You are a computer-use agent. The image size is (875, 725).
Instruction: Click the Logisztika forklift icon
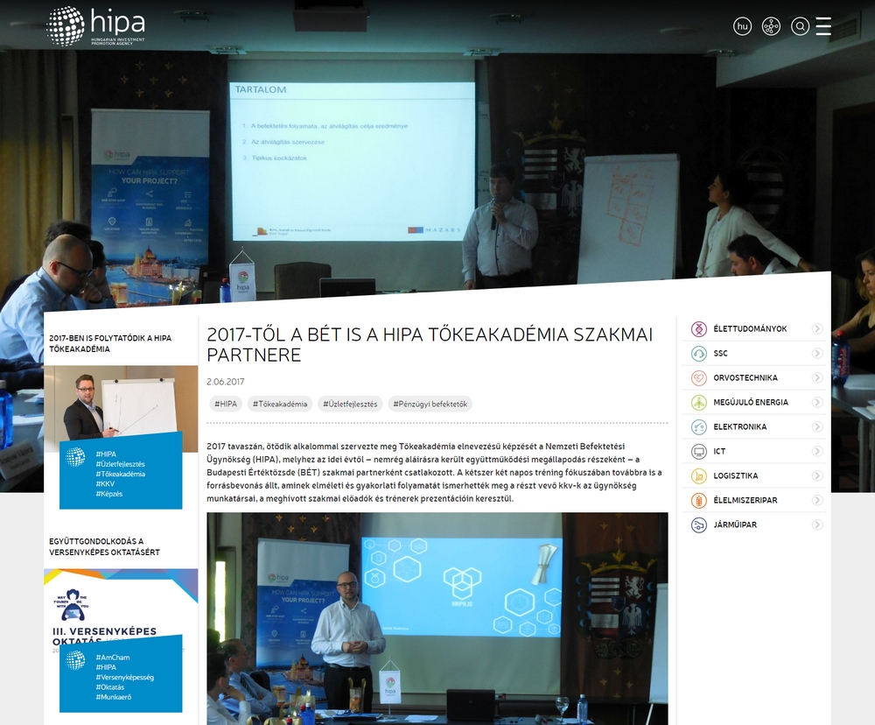(x=698, y=475)
